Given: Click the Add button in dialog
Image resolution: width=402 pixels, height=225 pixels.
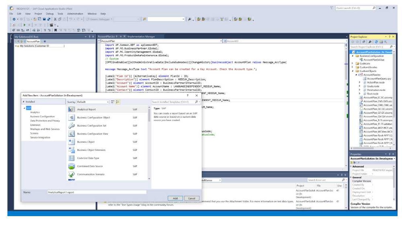Looking at the screenshot, I should 175,198.
